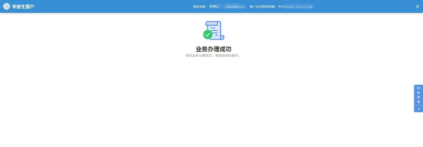Click the arrow icon under 材料列表
The width and height of the screenshot is (423, 147).
(x=418, y=109)
